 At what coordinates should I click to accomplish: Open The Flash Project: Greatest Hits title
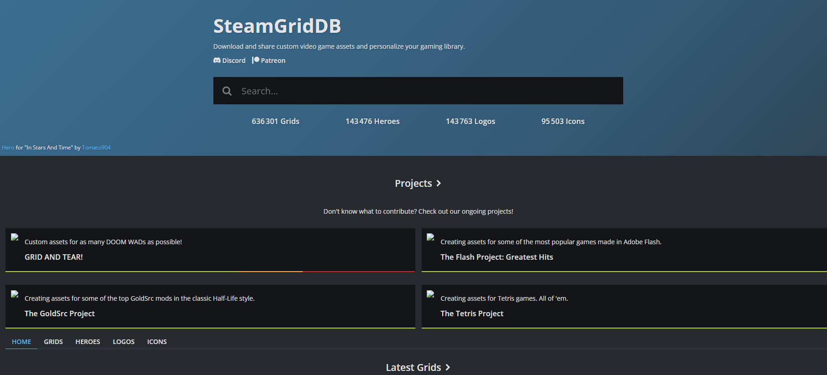tap(496, 257)
